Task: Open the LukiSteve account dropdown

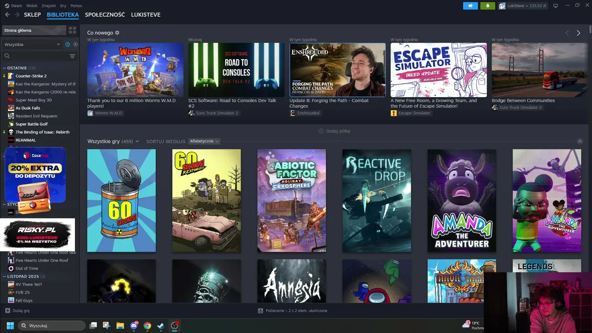Action: click(524, 6)
